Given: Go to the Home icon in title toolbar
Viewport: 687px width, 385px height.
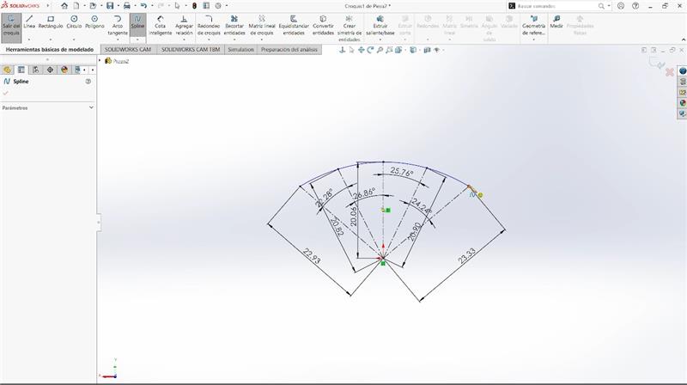Looking at the screenshot, I should [64, 6].
